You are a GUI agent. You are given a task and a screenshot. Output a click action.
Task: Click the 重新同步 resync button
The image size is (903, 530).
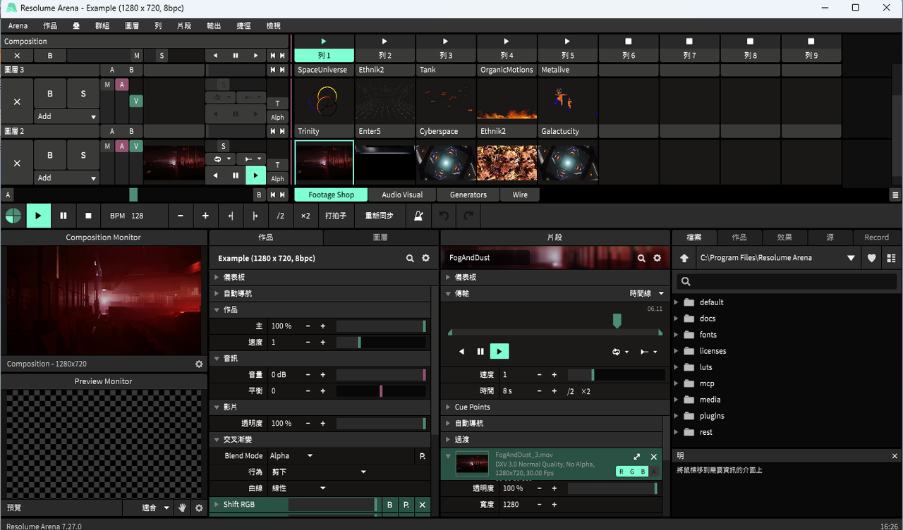(x=380, y=216)
